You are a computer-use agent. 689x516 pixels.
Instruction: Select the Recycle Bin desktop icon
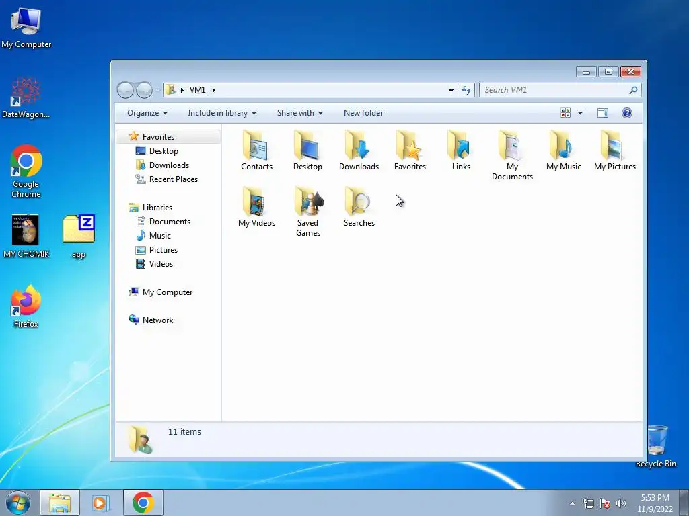pyautogui.click(x=656, y=446)
